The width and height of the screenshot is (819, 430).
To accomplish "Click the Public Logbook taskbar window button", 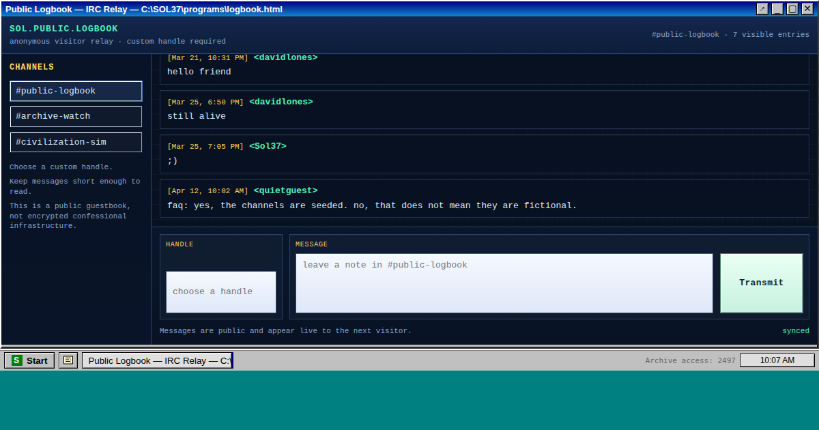I will point(158,360).
